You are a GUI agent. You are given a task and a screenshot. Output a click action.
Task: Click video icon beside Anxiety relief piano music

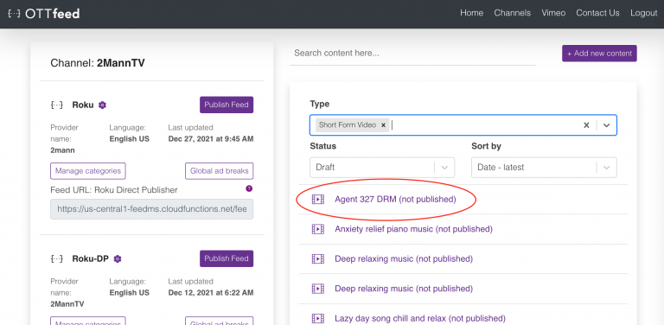[318, 229]
